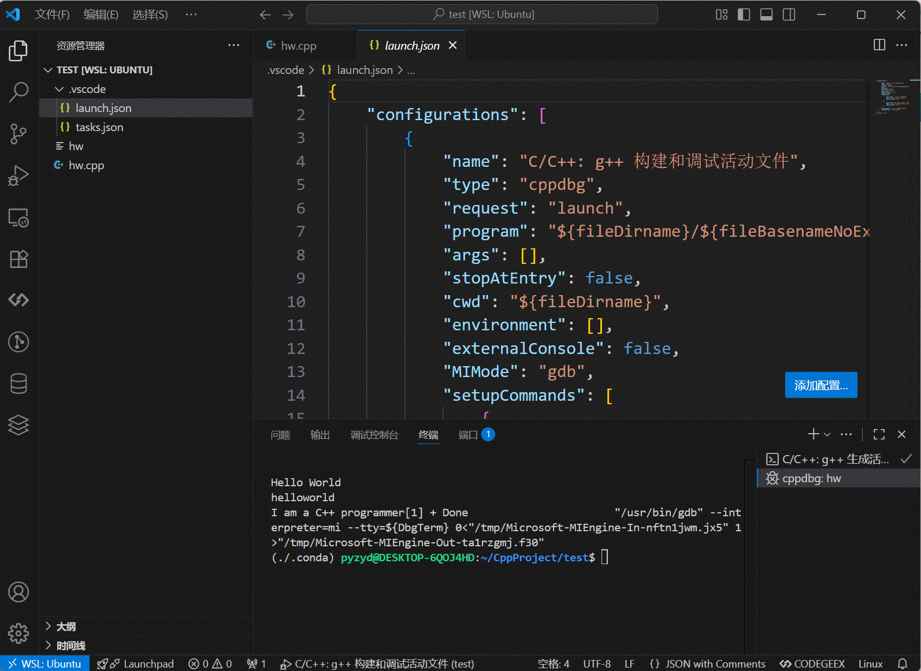Open the Search view in activity bar
The width and height of the screenshot is (921, 671).
pyautogui.click(x=18, y=92)
